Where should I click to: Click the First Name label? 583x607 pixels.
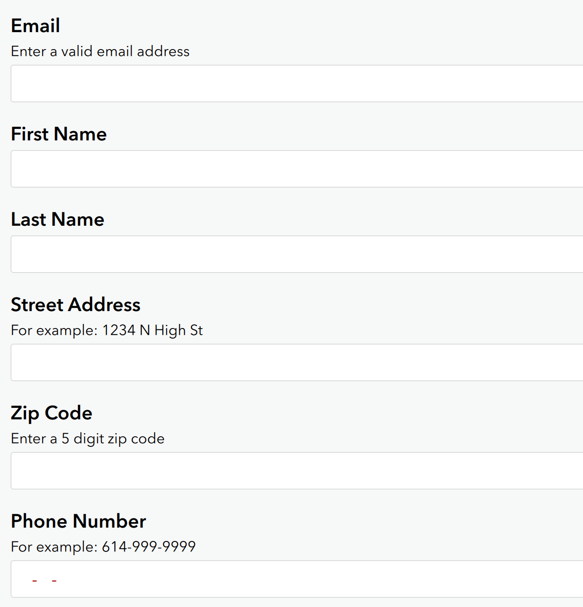[59, 134]
